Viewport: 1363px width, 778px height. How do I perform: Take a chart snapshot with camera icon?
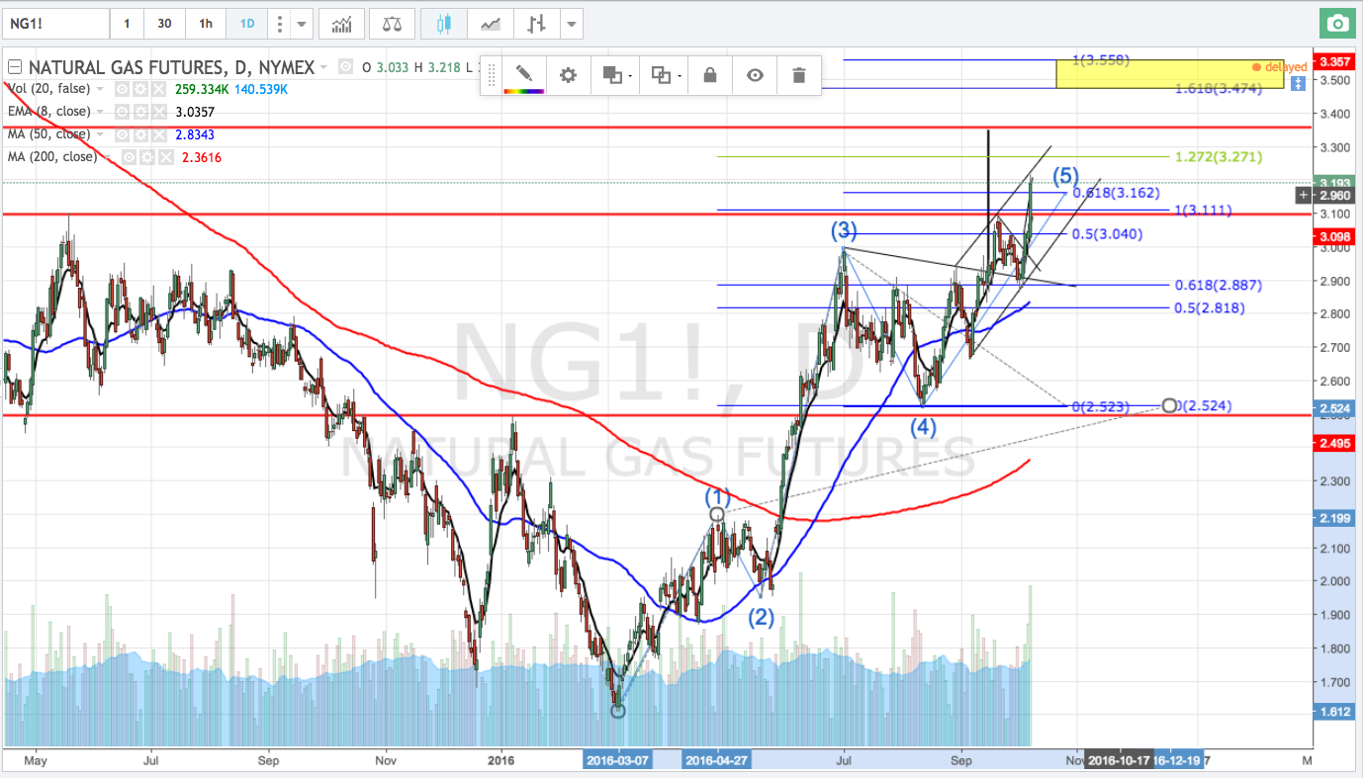[1337, 23]
